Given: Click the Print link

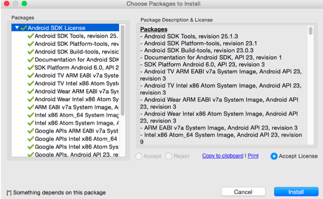Looking at the screenshot, I should pyautogui.click(x=253, y=156).
